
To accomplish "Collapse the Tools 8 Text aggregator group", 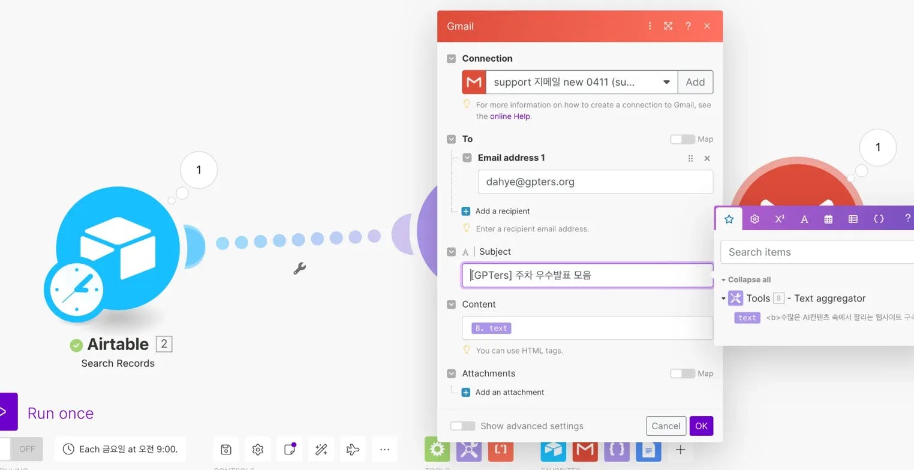I will pyautogui.click(x=723, y=299).
